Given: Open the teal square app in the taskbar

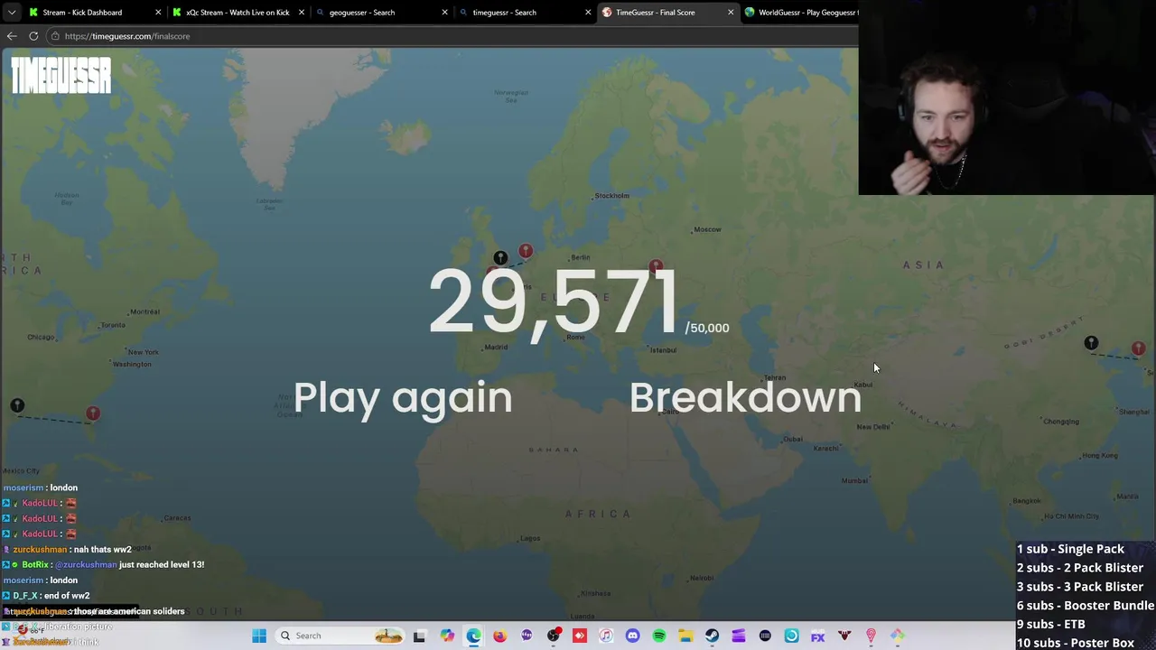Looking at the screenshot, I should (791, 636).
